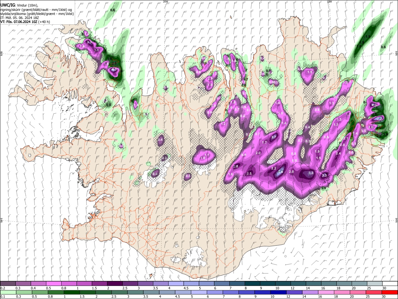Pick the slate blue 6–7 swatch, top legend row
Viewport: 398px width, 299px height.
tap(221, 284)
